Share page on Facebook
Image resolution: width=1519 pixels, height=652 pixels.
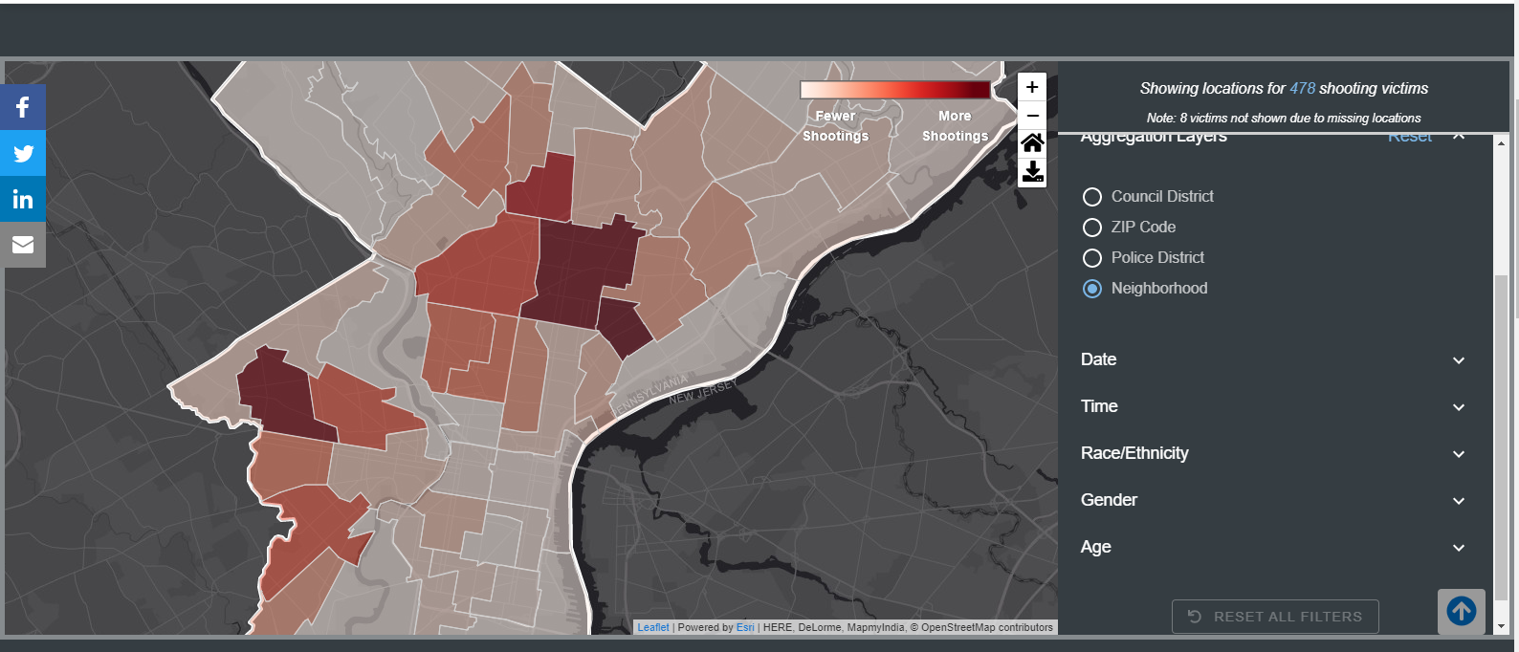point(23,107)
